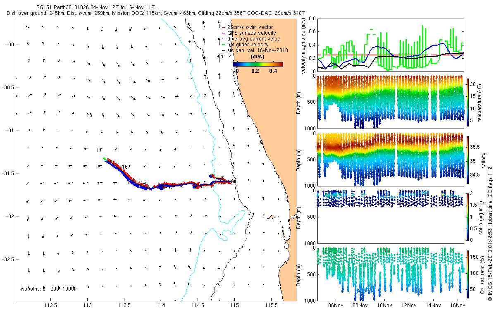Click track waypoint label 17
Screen dimensions: 496x310
99,150
